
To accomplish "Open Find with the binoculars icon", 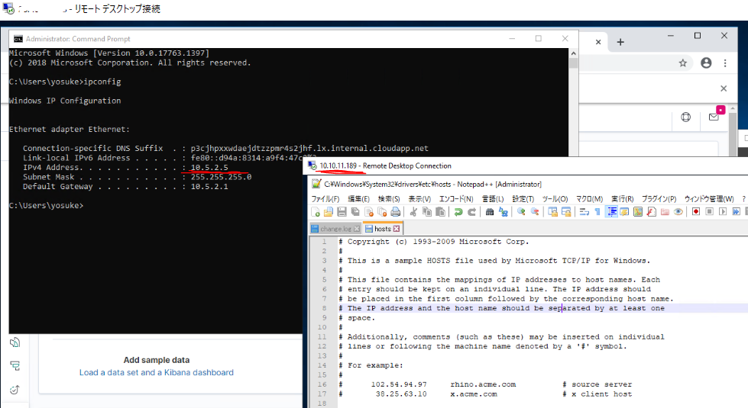I will 490,212.
